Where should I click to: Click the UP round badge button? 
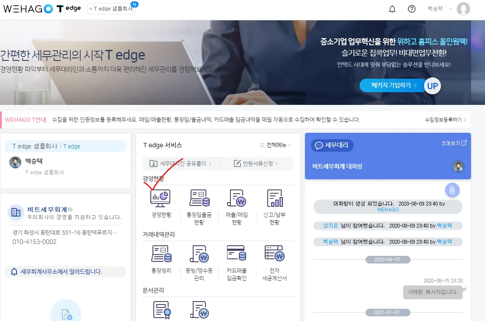(x=432, y=86)
